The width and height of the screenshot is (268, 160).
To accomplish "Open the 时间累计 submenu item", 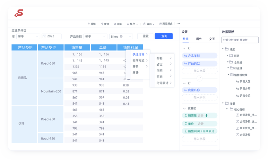I will [164, 83].
